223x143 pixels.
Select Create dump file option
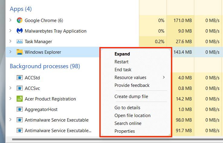click(131, 97)
